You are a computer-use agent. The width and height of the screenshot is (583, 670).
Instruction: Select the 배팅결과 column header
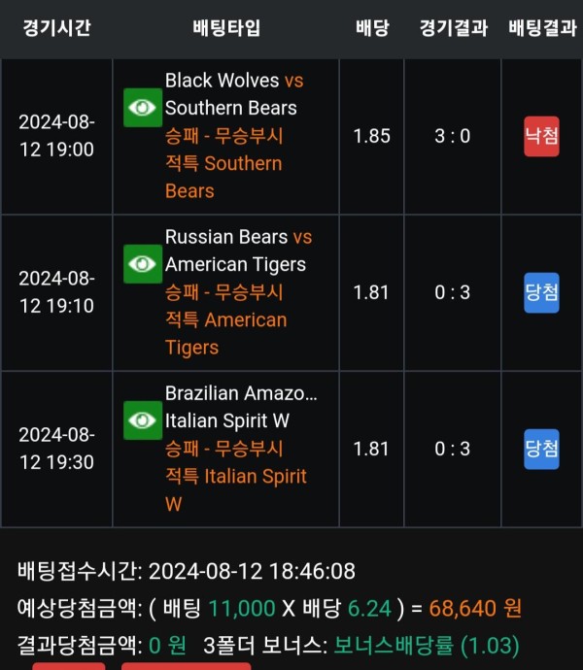[542, 28]
